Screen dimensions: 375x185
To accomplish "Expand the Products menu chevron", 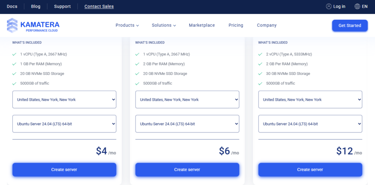I will point(137,26).
